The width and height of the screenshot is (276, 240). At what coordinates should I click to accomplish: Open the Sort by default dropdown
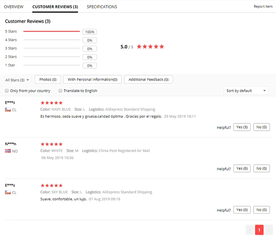[x=246, y=91]
